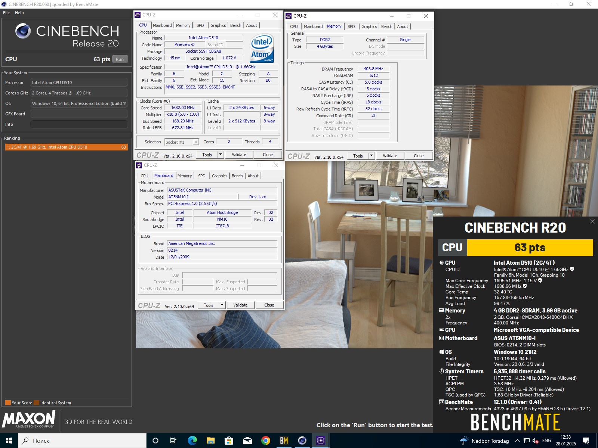The height and width of the screenshot is (448, 598).
Task: Click the Motherboard section icon in BenchMate panel
Action: coord(441,338)
